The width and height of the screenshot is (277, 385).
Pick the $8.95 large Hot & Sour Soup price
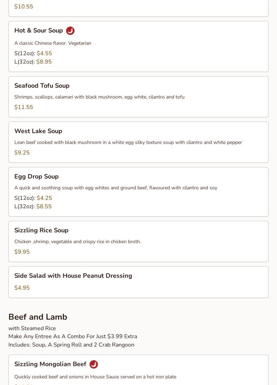point(44,62)
